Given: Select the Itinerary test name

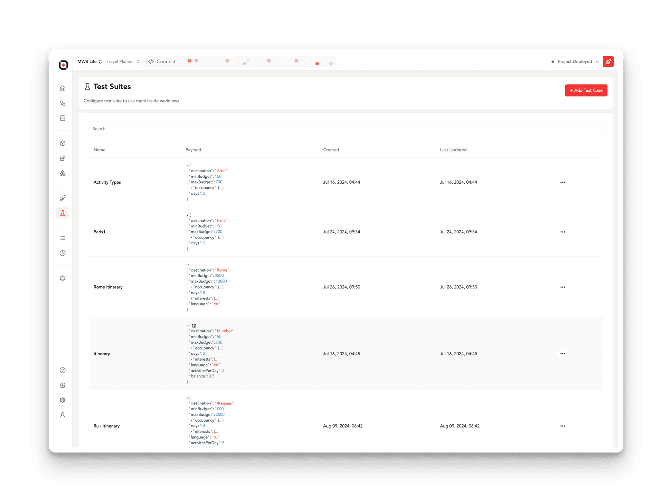Looking at the screenshot, I should 102,354.
